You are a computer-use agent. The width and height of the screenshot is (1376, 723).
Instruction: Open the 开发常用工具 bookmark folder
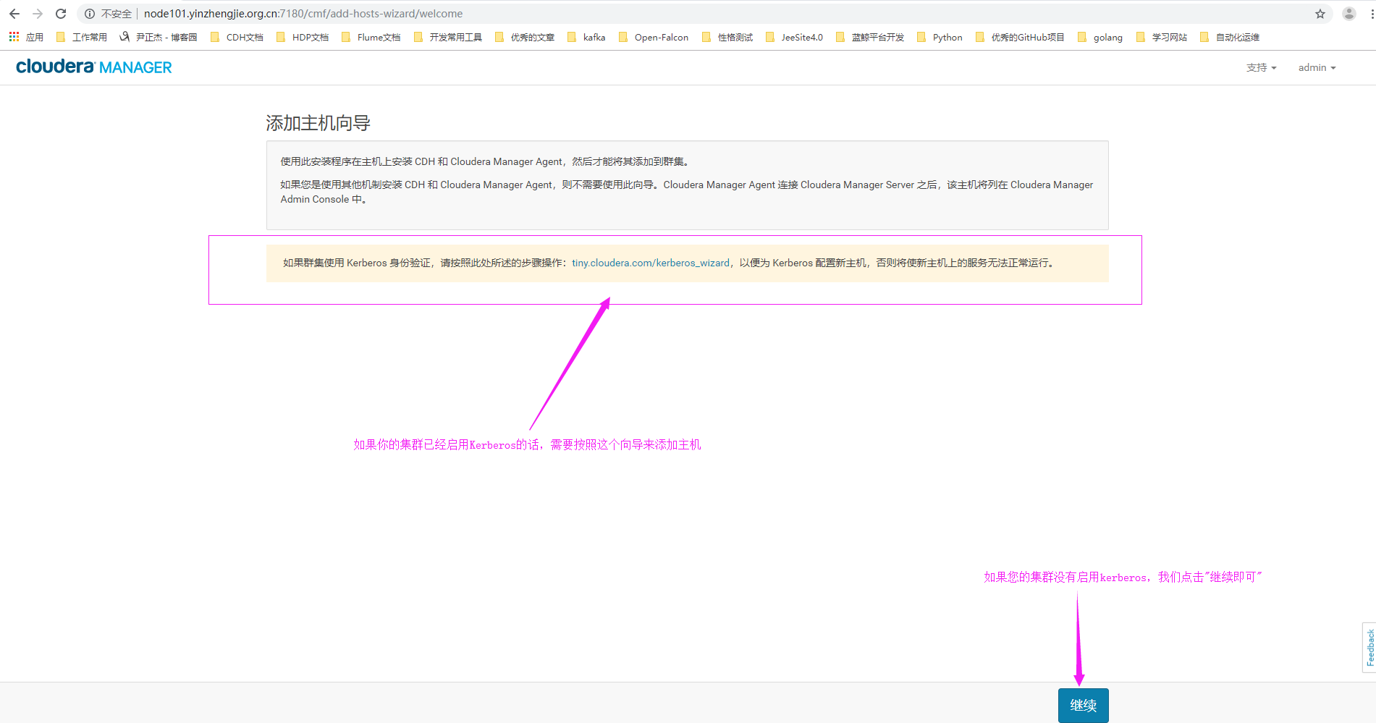click(448, 37)
